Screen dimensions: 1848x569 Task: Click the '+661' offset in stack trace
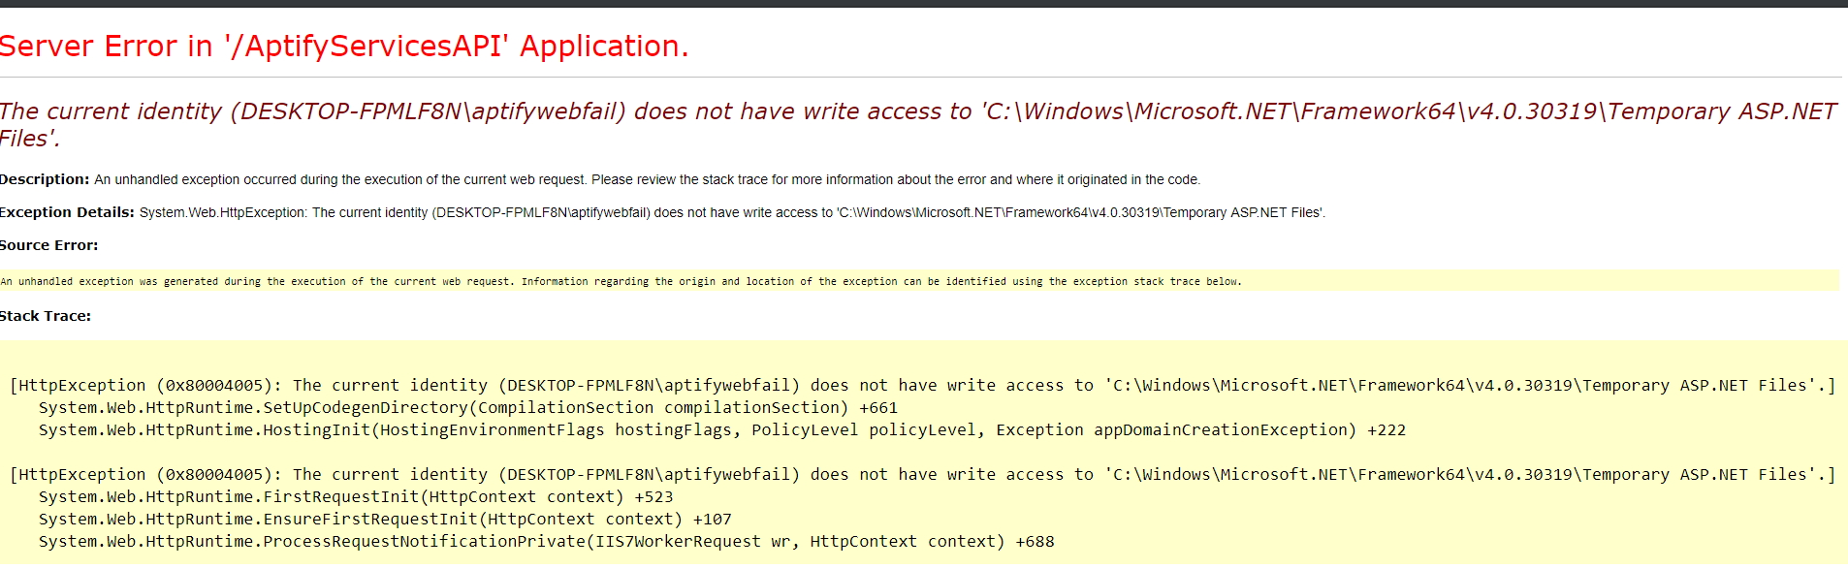coord(878,408)
